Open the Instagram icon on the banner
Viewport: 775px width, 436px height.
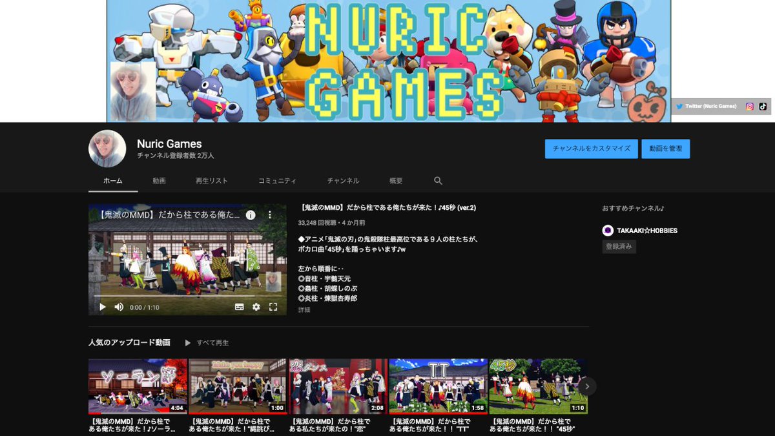pos(750,106)
